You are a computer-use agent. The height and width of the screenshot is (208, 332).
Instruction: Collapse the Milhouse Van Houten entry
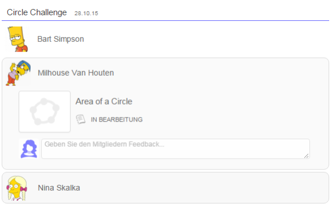click(x=165, y=73)
